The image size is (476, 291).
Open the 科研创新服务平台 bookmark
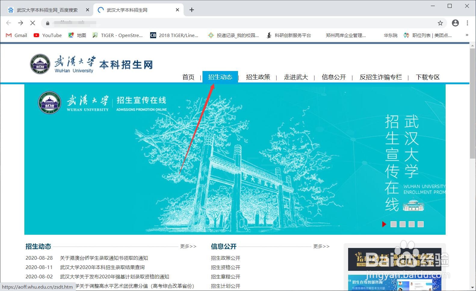click(289, 35)
